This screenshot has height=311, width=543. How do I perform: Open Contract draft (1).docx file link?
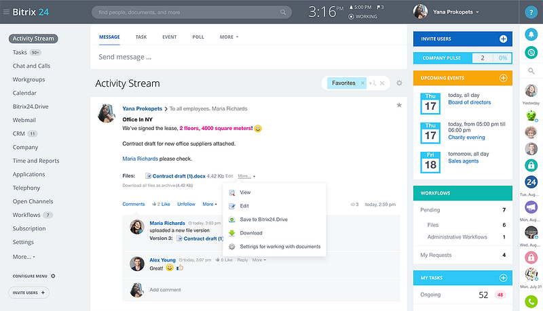[x=179, y=176]
